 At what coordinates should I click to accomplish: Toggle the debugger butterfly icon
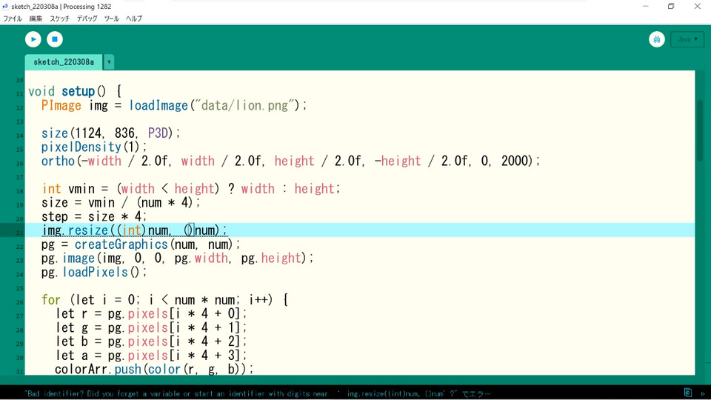coord(657,39)
